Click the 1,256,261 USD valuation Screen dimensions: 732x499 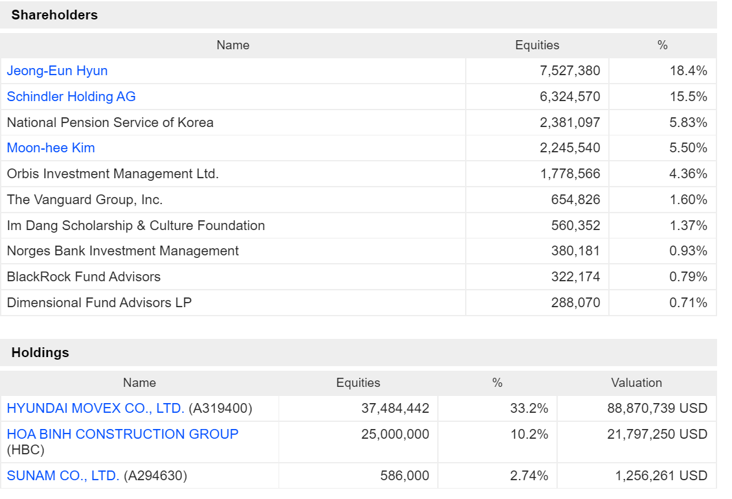coord(661,476)
